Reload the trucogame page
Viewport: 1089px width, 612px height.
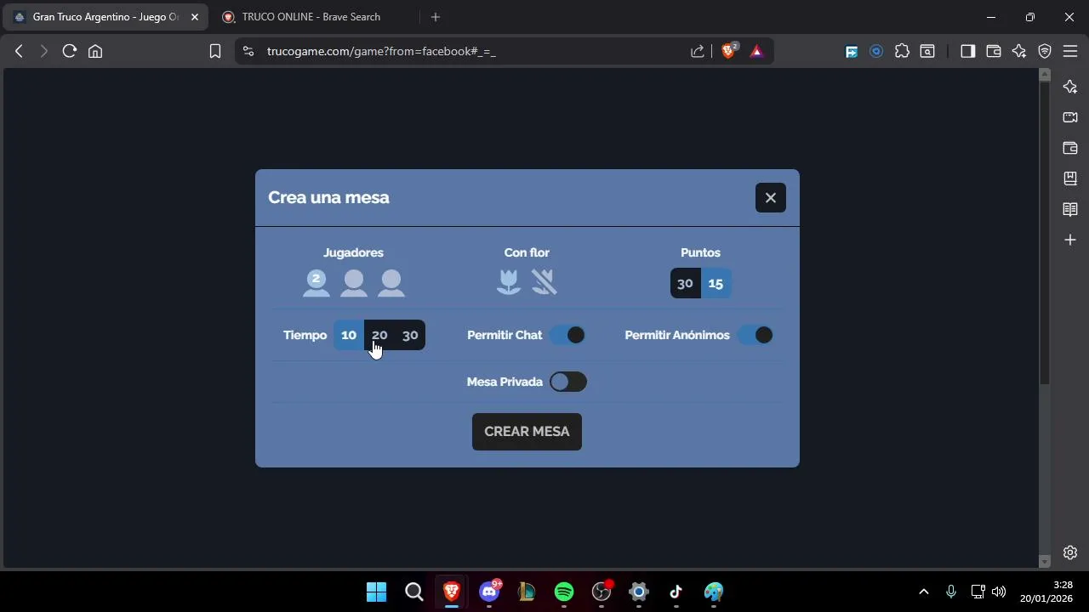70,51
